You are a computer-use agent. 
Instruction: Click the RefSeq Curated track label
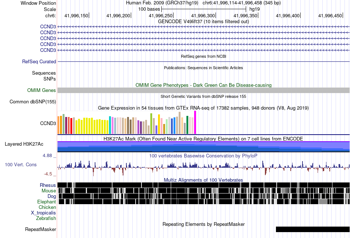39,61
